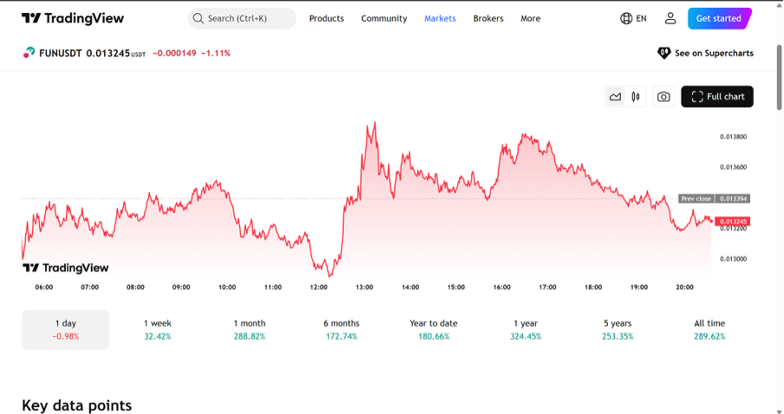Select the 1 year range tab

[x=526, y=330]
